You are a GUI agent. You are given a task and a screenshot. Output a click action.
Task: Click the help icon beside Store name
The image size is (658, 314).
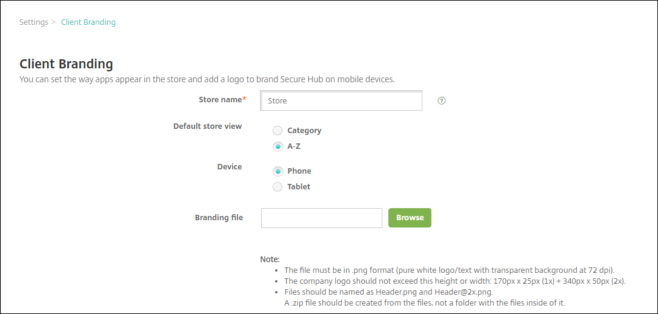pos(441,101)
